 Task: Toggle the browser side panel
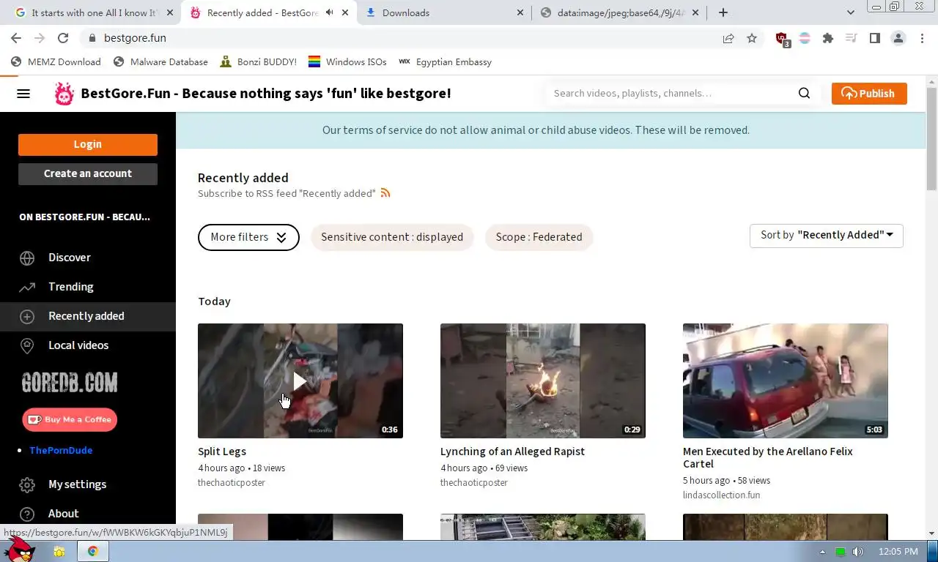tap(875, 38)
